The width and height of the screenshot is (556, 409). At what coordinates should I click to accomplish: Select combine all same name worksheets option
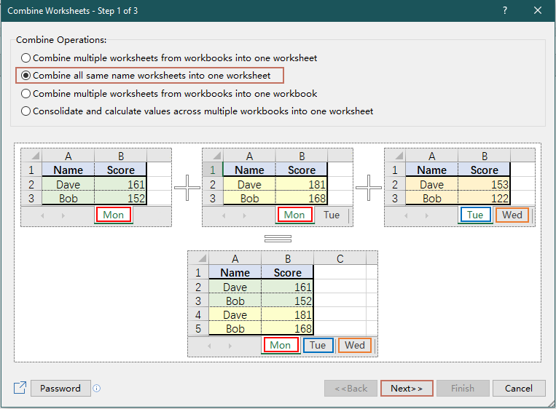tap(27, 76)
